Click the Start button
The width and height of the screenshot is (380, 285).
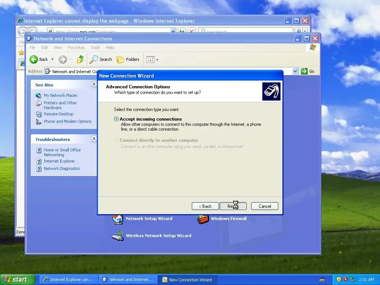17,279
